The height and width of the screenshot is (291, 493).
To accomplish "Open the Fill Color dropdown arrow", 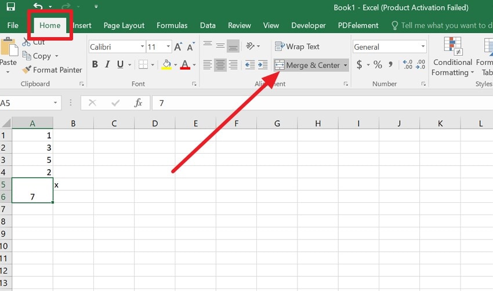I will [x=175, y=65].
